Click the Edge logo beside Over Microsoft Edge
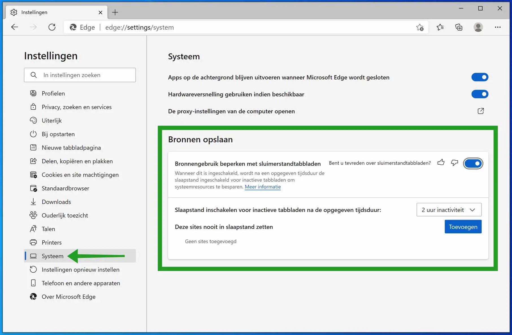This screenshot has width=512, height=335. pos(33,296)
